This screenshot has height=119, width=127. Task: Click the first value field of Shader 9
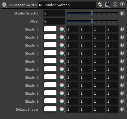pos(72,101)
